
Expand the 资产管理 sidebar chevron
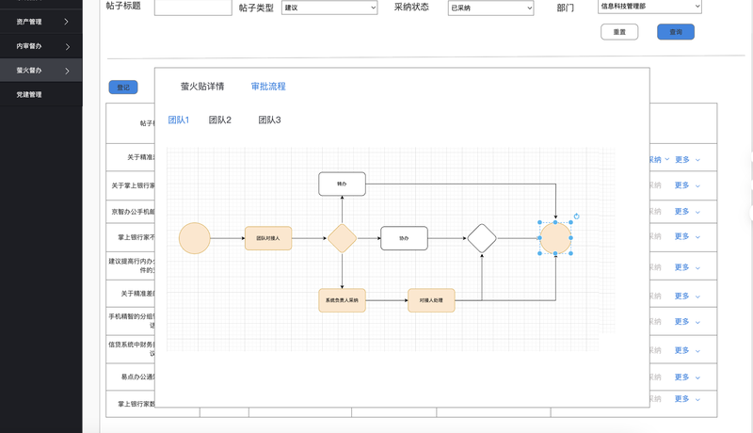point(66,22)
